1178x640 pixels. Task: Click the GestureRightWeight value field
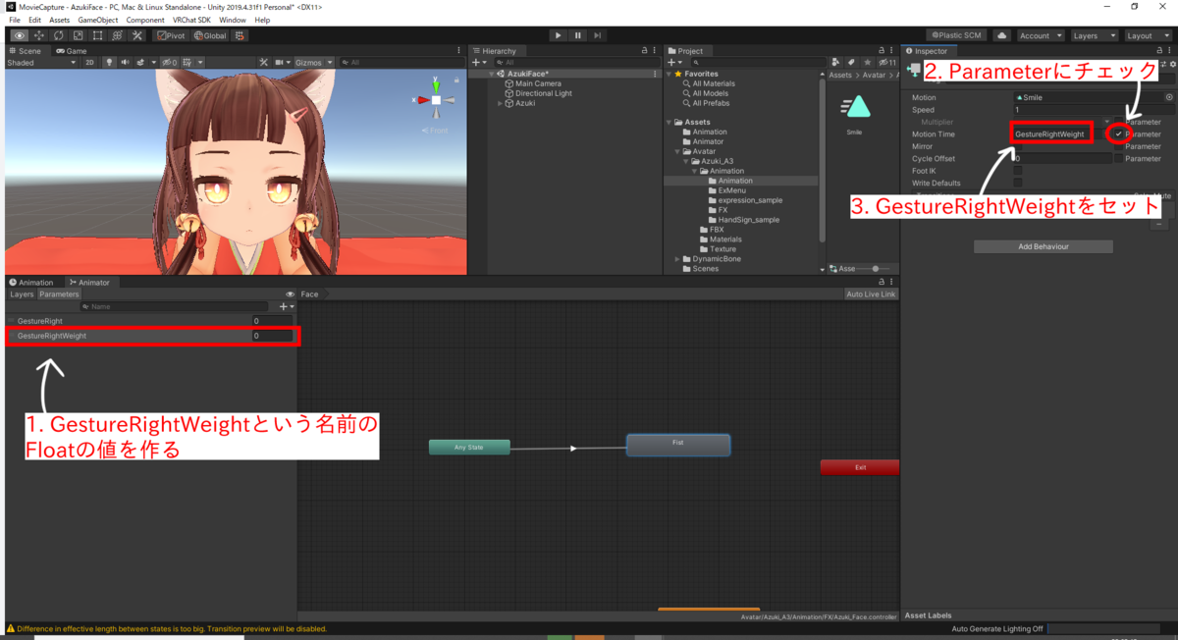pos(272,336)
